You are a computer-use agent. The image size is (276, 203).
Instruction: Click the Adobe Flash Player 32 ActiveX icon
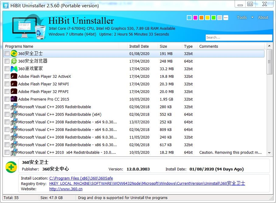click(14, 76)
